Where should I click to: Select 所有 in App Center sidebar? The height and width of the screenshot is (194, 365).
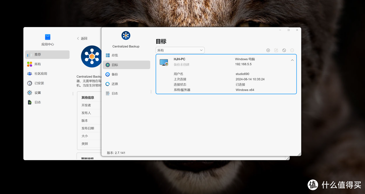pyautogui.click(x=47, y=64)
